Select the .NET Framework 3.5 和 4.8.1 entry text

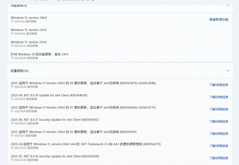point(86,144)
